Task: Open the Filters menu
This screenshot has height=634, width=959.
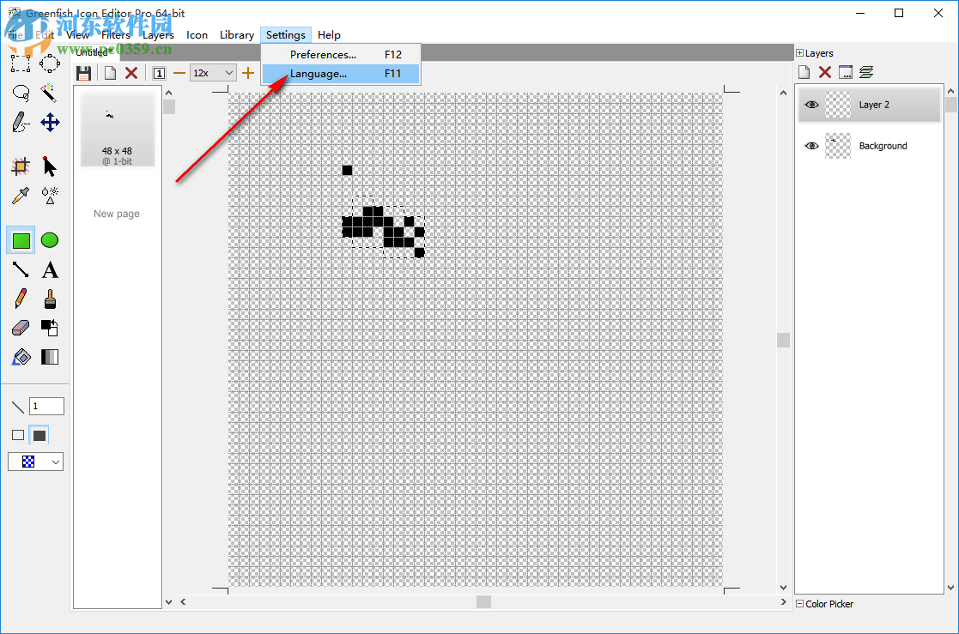Action: [x=116, y=35]
